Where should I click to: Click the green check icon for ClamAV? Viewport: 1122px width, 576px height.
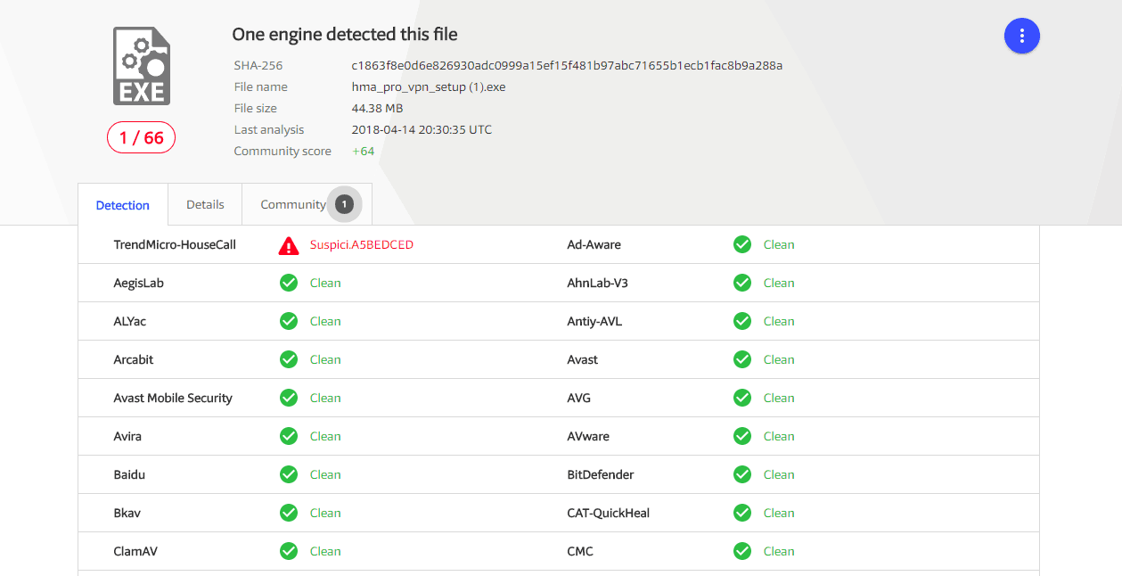(289, 551)
